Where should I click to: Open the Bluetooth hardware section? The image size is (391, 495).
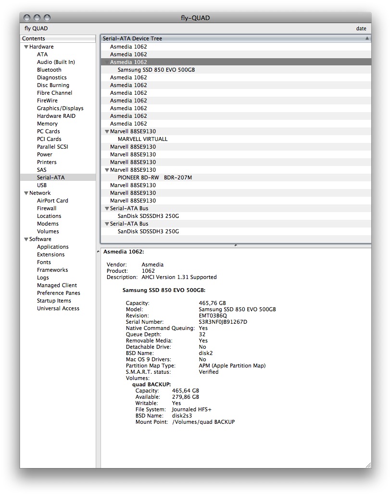click(x=49, y=70)
